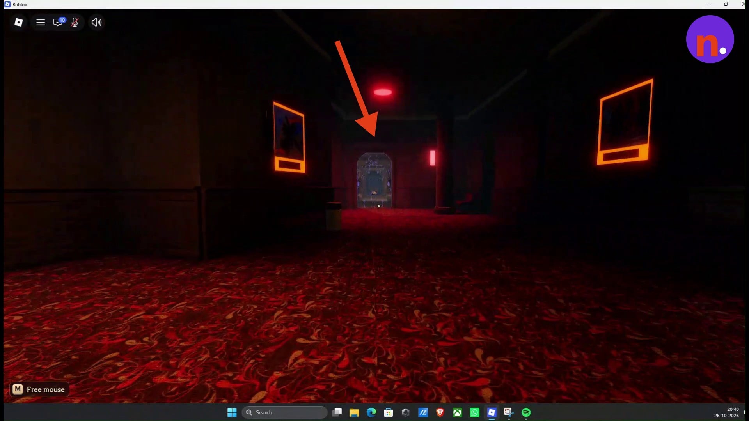
Task: Launch Microsoft Edge from taskbar
Action: [371, 412]
